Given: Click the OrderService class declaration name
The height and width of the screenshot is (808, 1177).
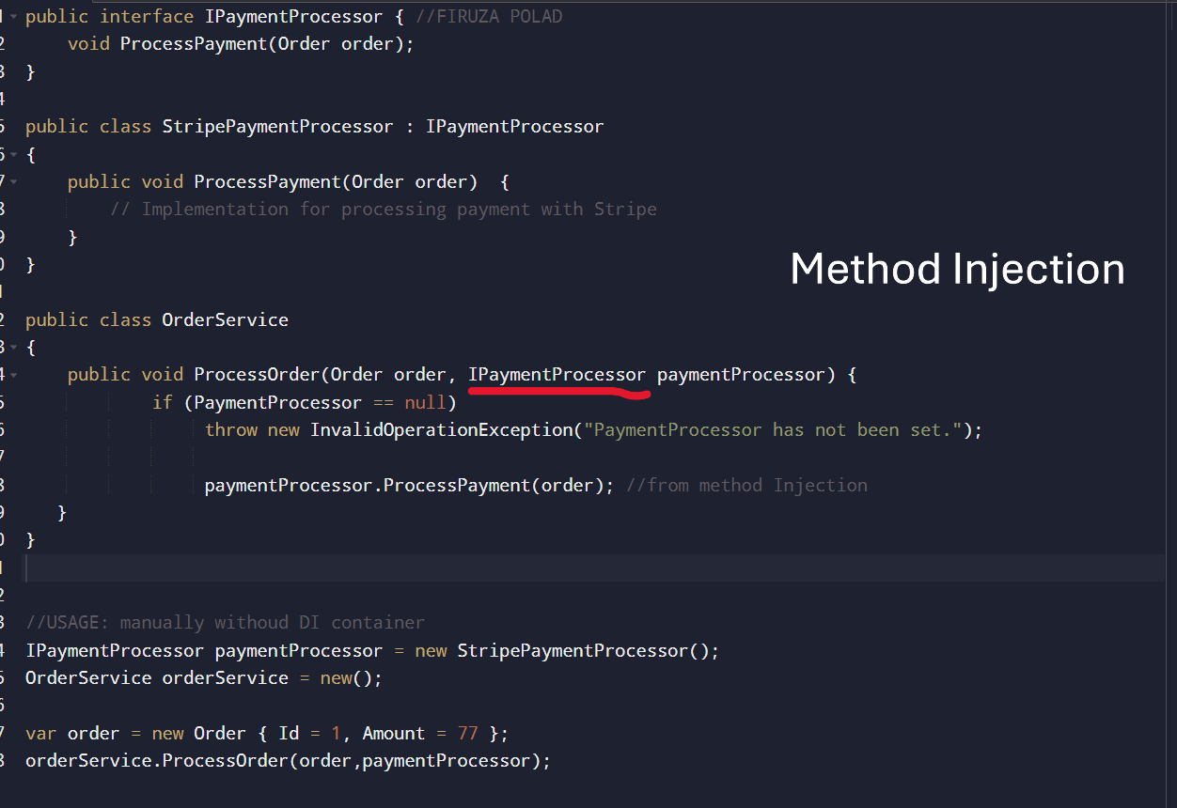Looking at the screenshot, I should pos(225,320).
